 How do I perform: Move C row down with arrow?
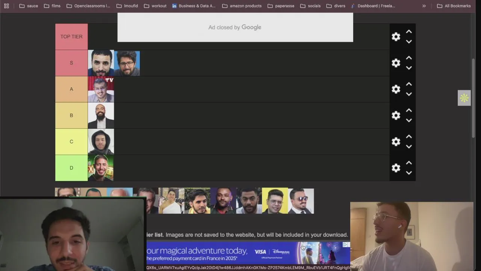[409, 146]
